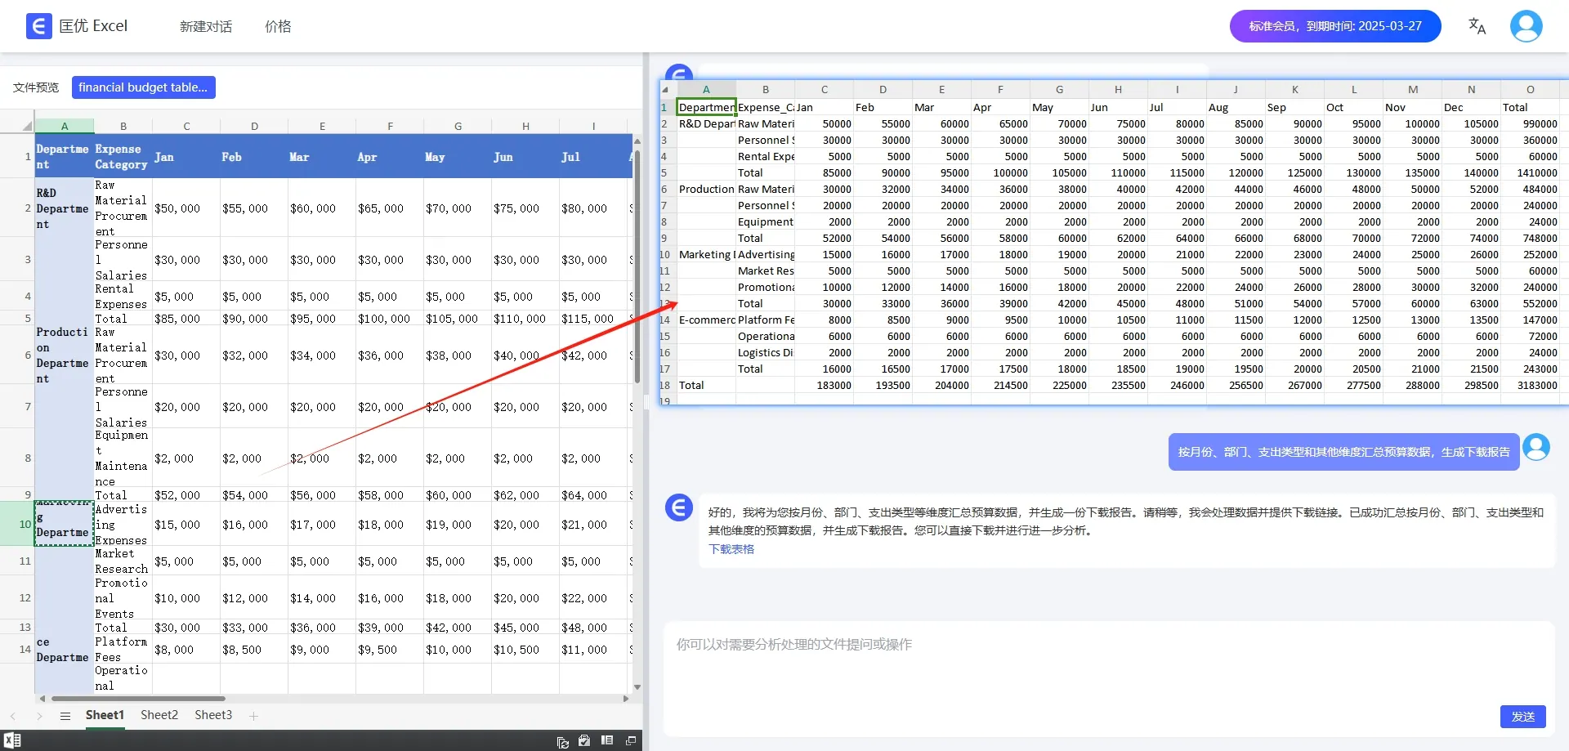Click the '$22,000' cell in preview row 12

pyautogui.click(x=593, y=598)
